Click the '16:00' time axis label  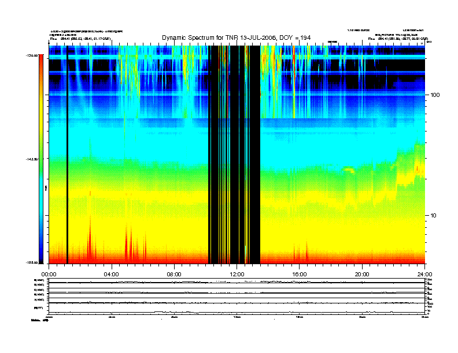(300, 275)
